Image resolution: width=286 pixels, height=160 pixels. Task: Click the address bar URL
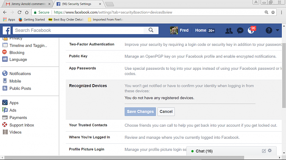point(113,13)
